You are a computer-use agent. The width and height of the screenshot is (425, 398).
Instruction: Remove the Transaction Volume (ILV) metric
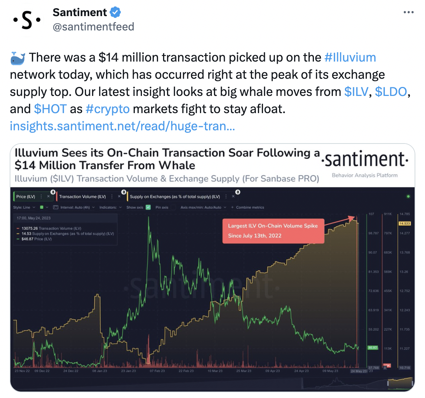coord(119,196)
